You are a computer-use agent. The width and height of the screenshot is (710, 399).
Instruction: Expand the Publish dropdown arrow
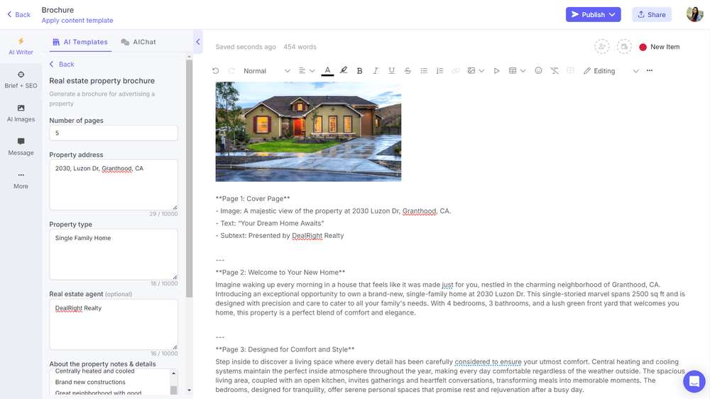coord(612,14)
